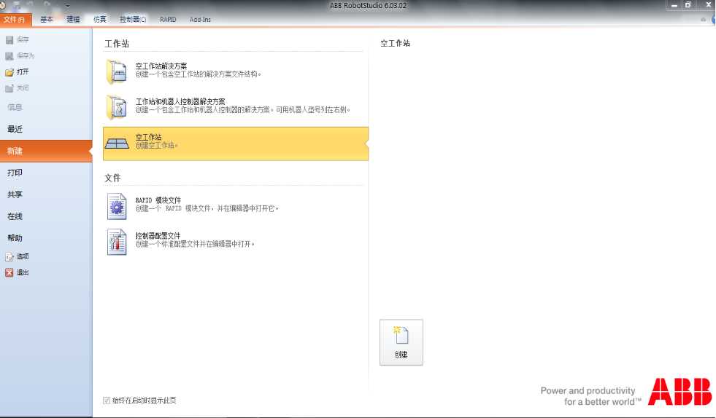The height and width of the screenshot is (418, 716).
Task: Switch to the RAPID ribbon tab
Action: [168, 20]
